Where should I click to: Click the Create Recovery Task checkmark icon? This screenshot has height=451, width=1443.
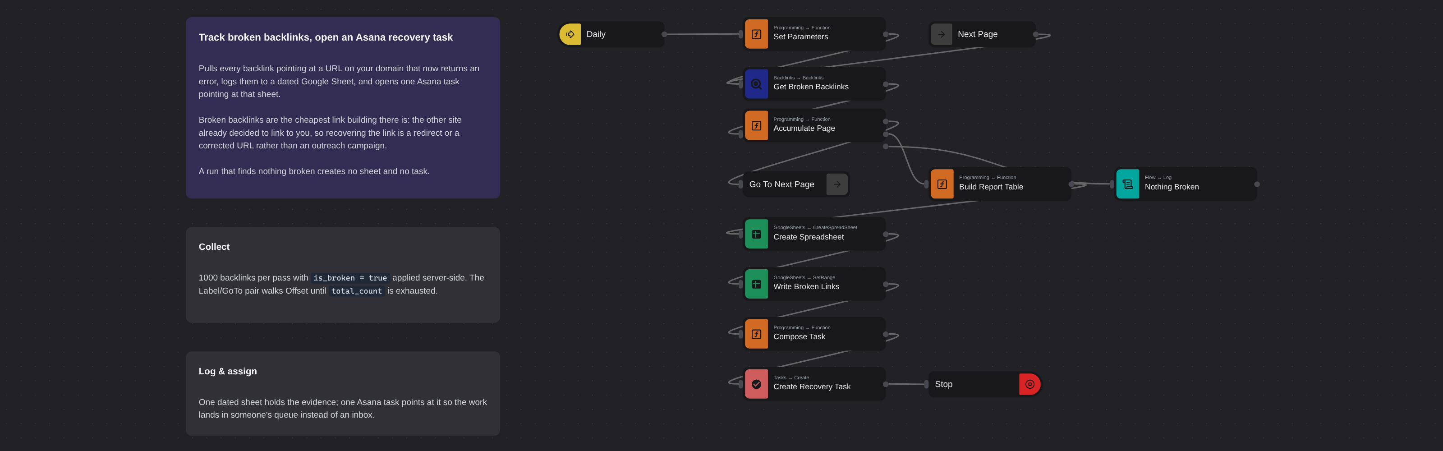click(756, 384)
